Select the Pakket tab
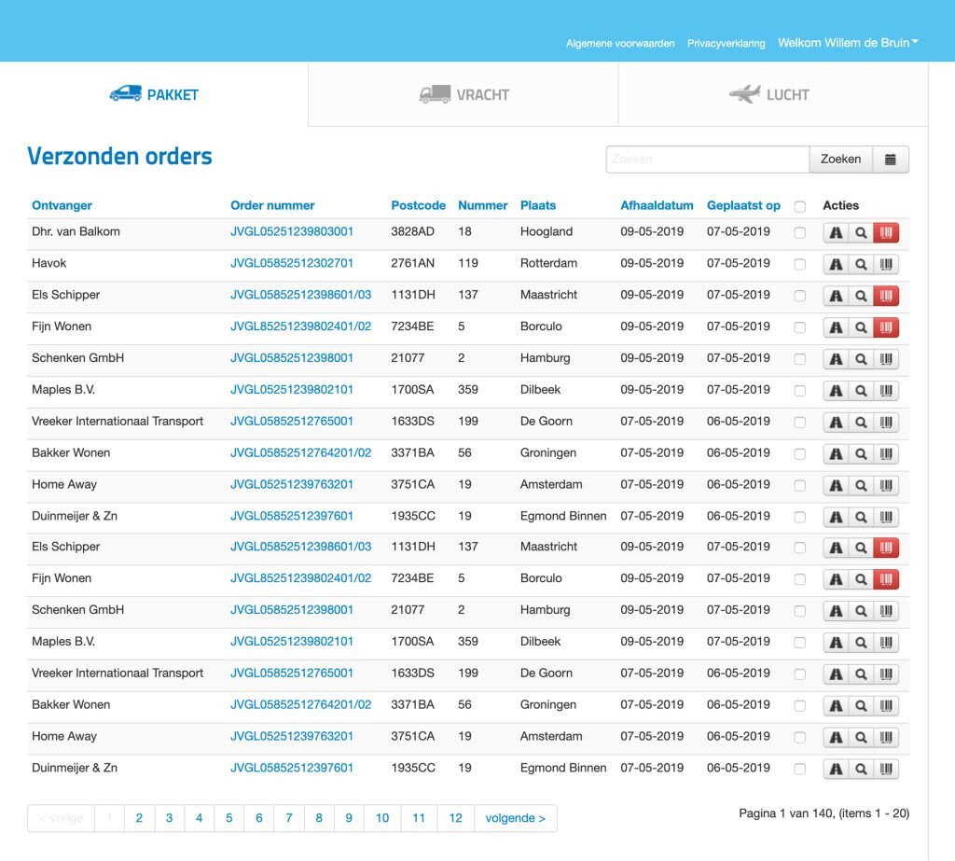Screen dimensions: 955x861 point(154,94)
